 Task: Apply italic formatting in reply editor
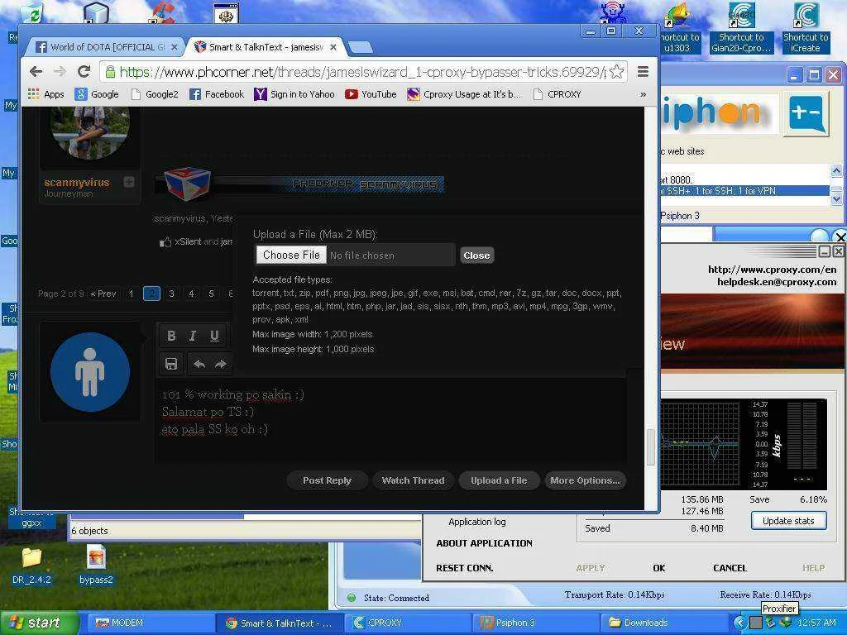(192, 336)
